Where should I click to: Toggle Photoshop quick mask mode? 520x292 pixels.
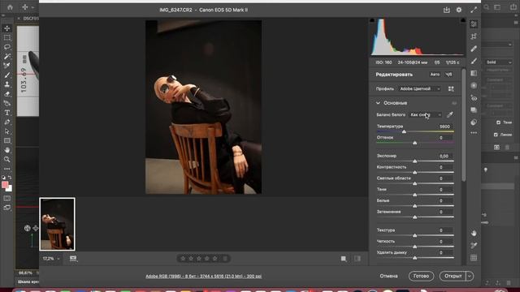[x=7, y=198]
